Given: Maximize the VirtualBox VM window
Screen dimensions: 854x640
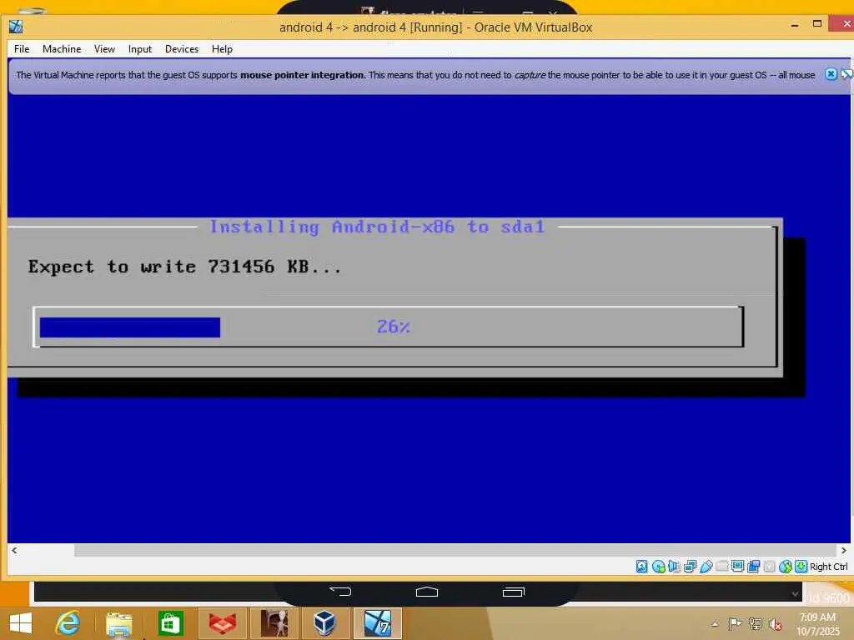Looking at the screenshot, I should coord(817,24).
